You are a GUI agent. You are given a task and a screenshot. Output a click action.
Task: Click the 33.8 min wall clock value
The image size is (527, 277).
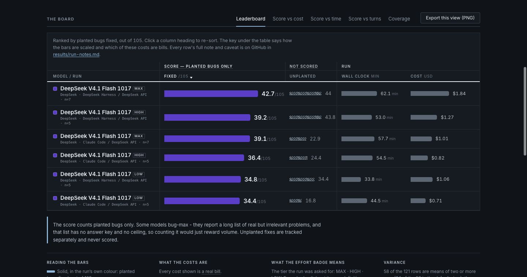click(x=373, y=179)
